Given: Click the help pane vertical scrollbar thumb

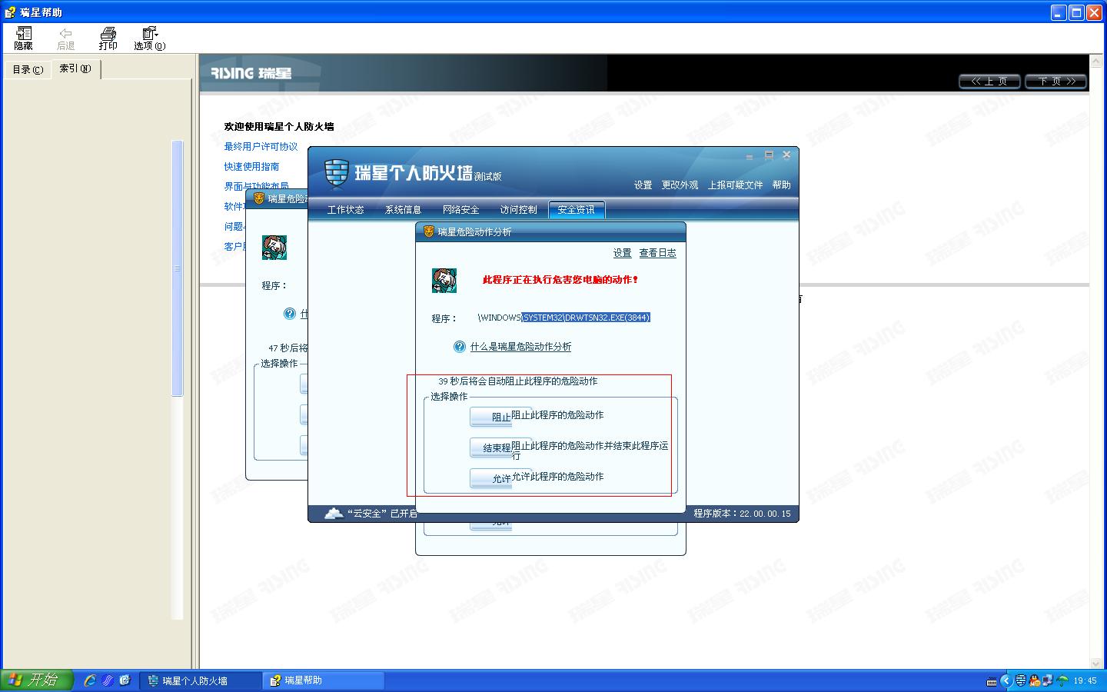Looking at the screenshot, I should coord(177,268).
